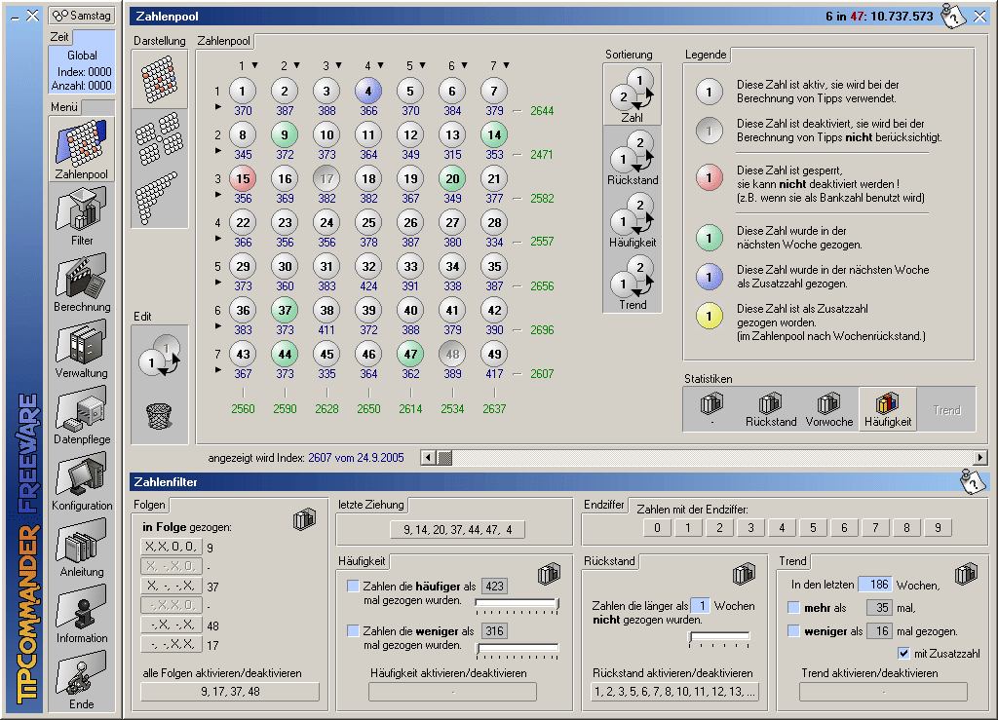Sort the pool by Häufigkeit
Viewport: 998px width, 720px height.
632,219
